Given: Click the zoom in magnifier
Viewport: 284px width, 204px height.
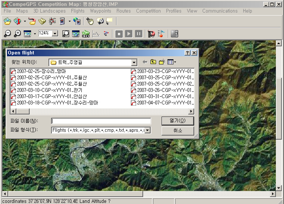Looking at the screenshot, I should 18,34.
